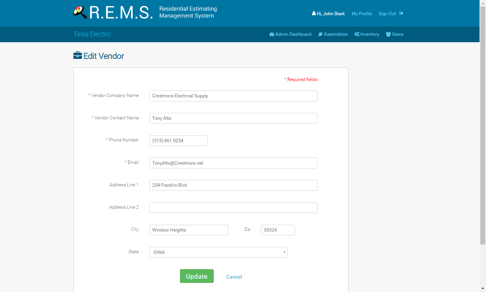Open My Profile in the header
The height and width of the screenshot is (292, 486).
pyautogui.click(x=362, y=14)
